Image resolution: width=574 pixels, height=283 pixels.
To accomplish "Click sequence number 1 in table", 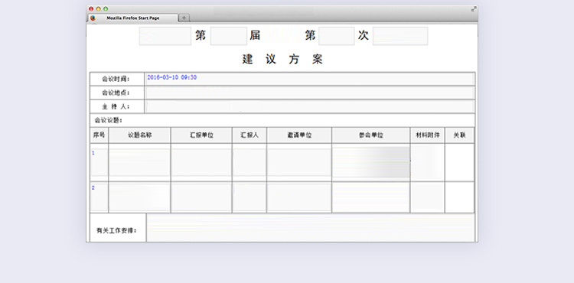I will tap(93, 153).
